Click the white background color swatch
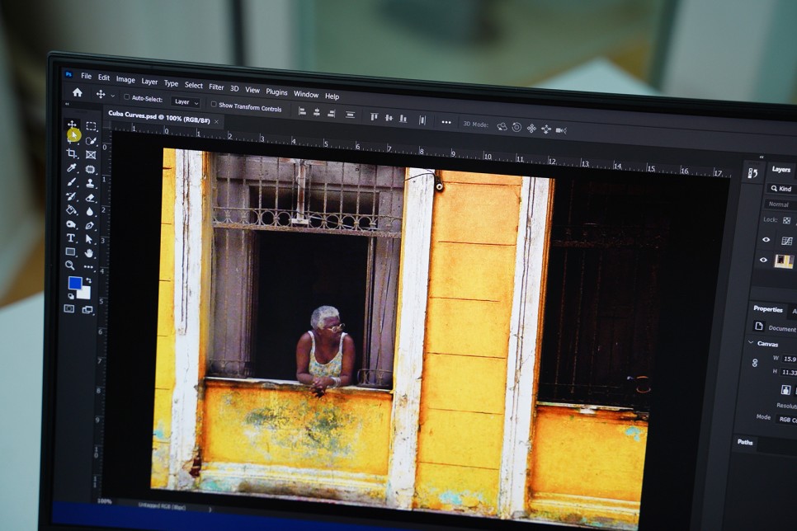This screenshot has height=531, width=797. [x=86, y=294]
